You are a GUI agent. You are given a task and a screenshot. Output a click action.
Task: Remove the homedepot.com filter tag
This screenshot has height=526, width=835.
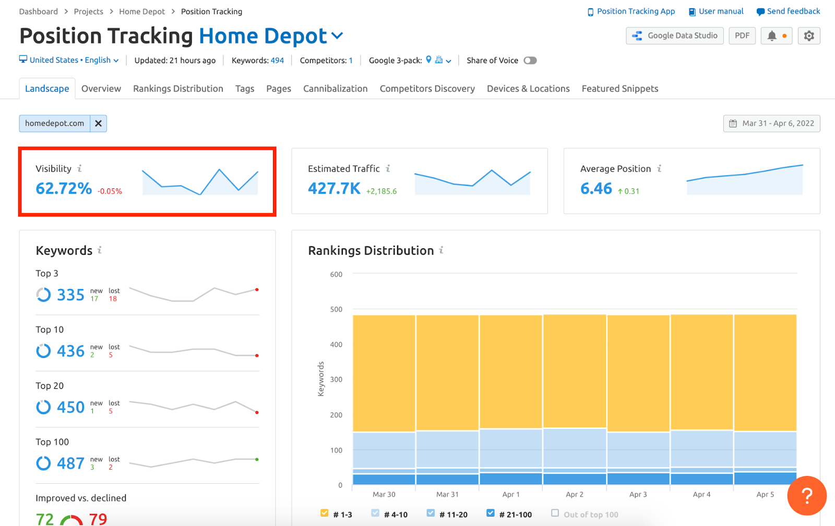(98, 124)
